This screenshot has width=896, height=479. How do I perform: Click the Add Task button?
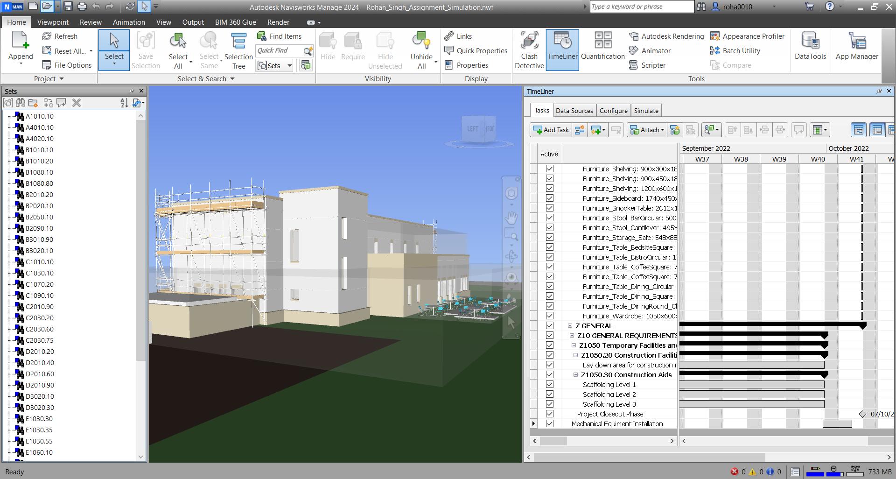click(551, 130)
